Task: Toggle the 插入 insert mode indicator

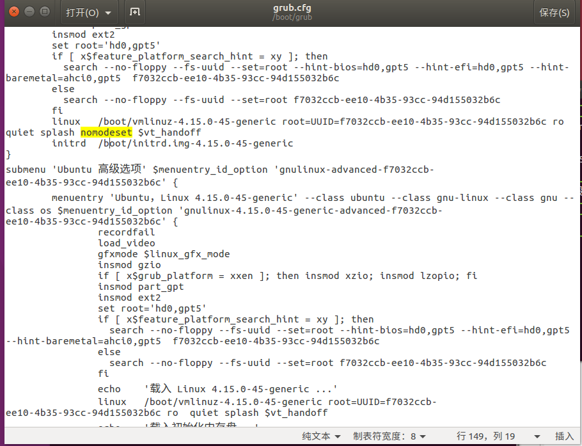Action: tap(564, 436)
